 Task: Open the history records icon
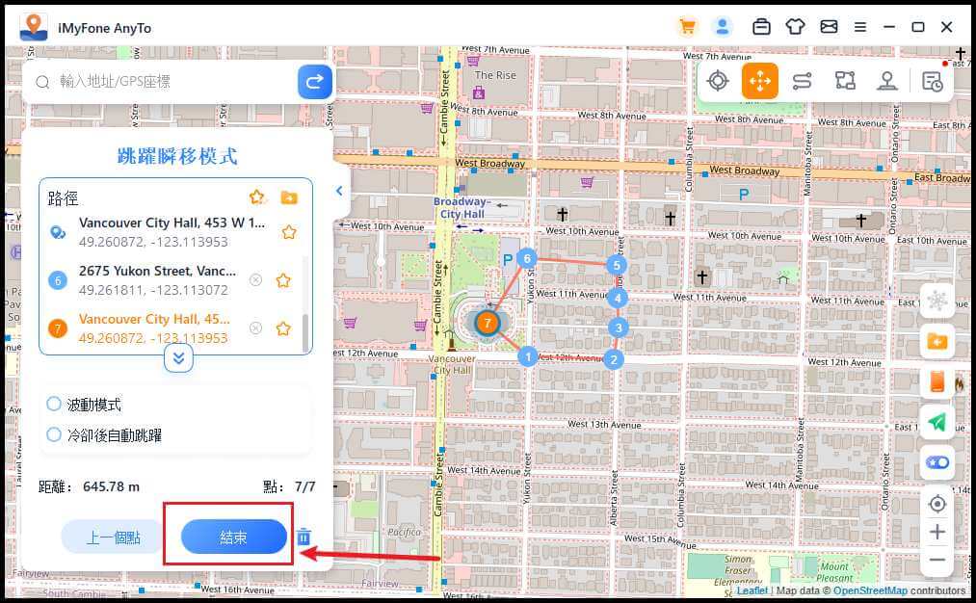click(932, 82)
